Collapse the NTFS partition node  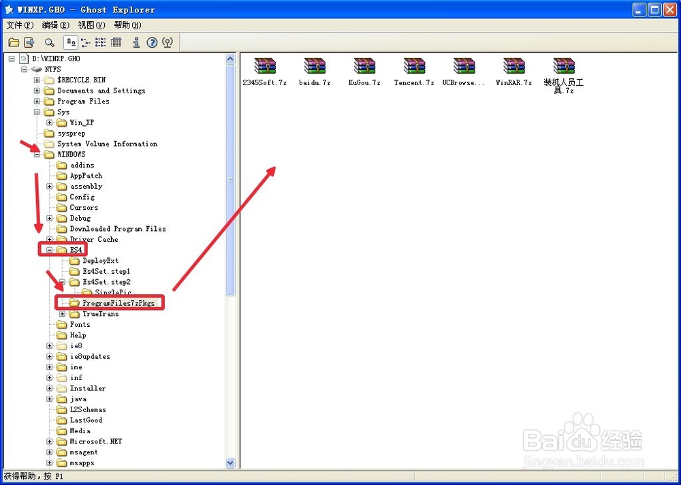[25, 69]
